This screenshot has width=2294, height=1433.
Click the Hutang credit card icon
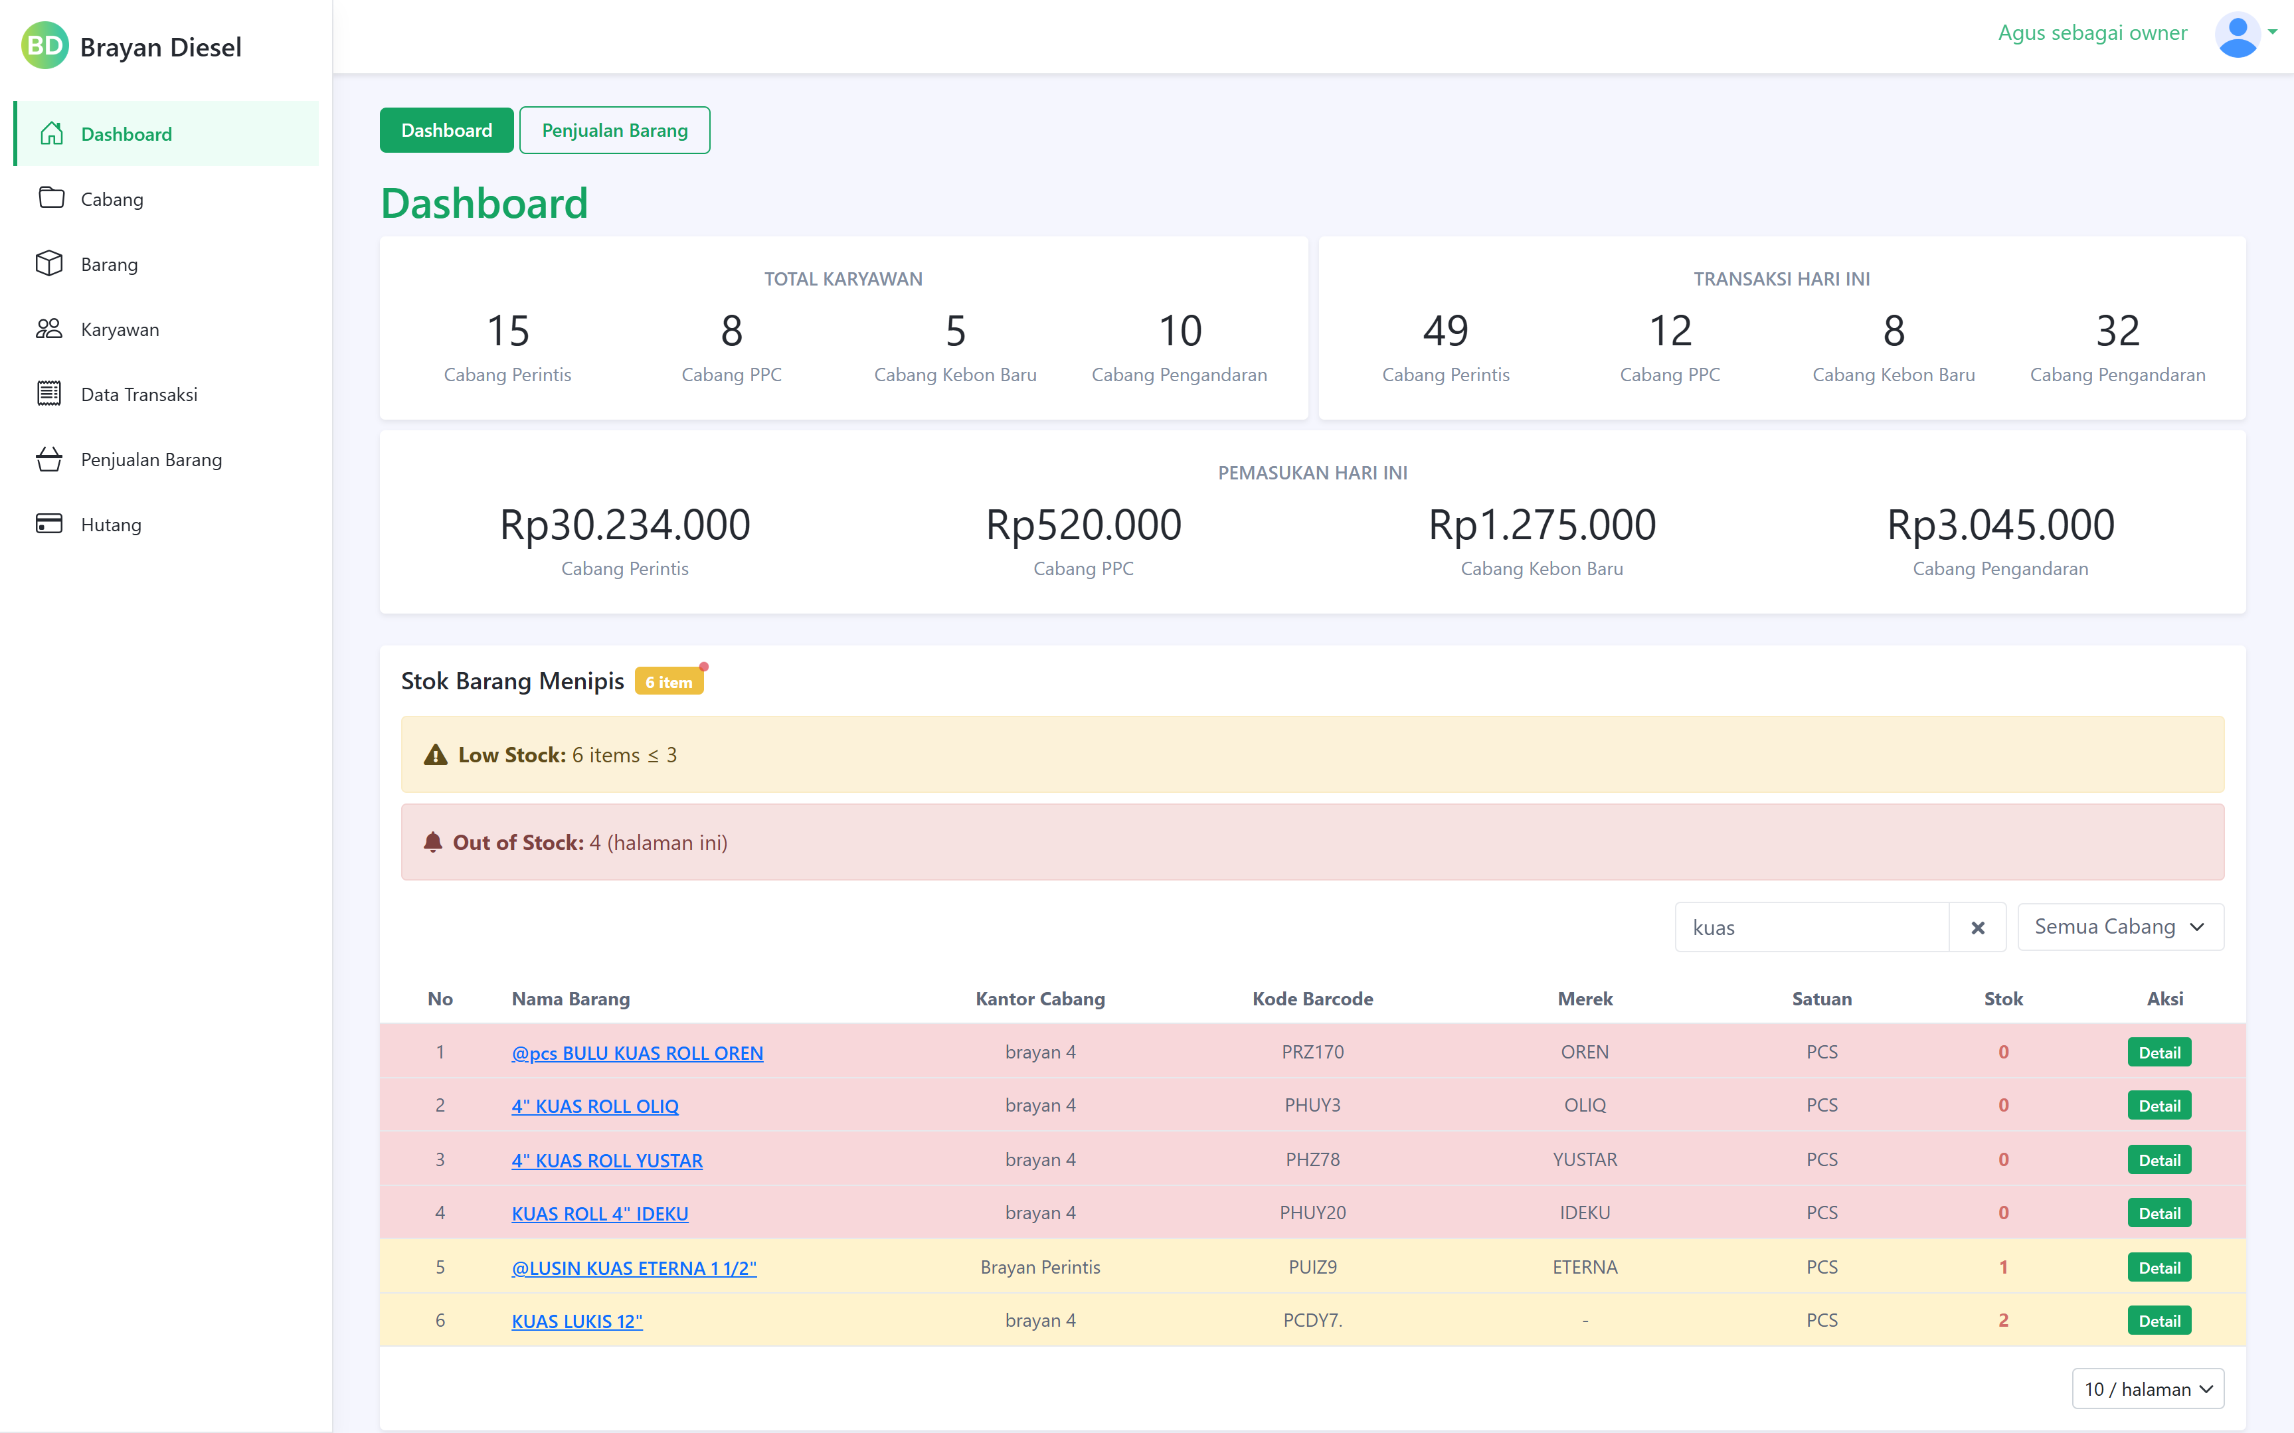49,523
